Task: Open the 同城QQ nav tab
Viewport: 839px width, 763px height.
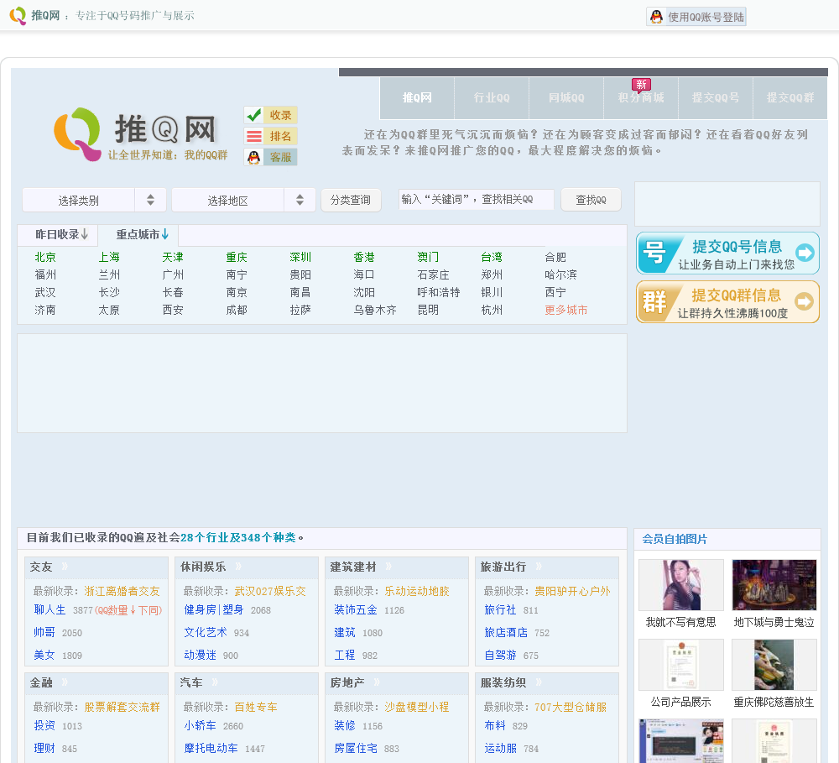Action: [x=566, y=98]
